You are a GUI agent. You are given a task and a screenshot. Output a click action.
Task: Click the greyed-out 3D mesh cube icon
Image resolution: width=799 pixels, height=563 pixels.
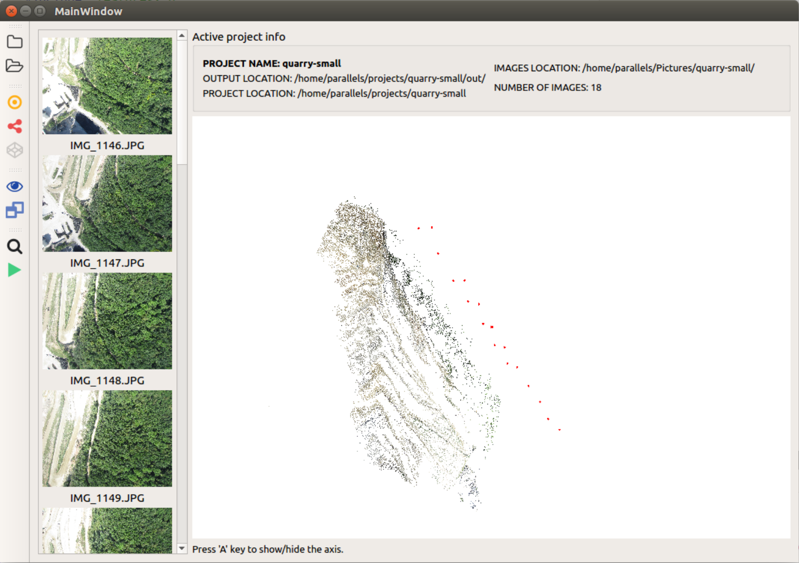tap(15, 150)
